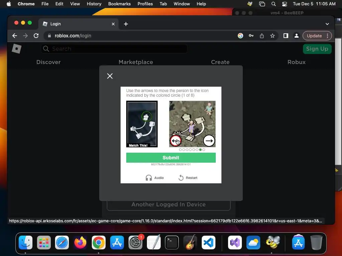
Task: Open the Robux page
Action: tap(297, 62)
